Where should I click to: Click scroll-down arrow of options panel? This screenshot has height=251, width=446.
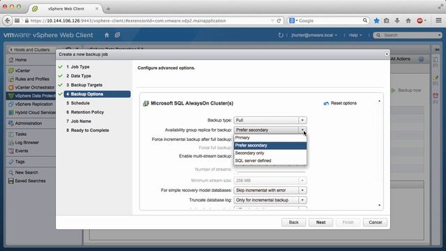379,205
